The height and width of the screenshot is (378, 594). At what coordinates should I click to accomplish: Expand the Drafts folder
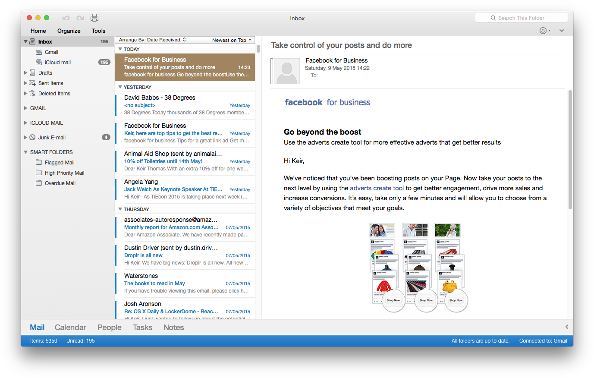[26, 73]
